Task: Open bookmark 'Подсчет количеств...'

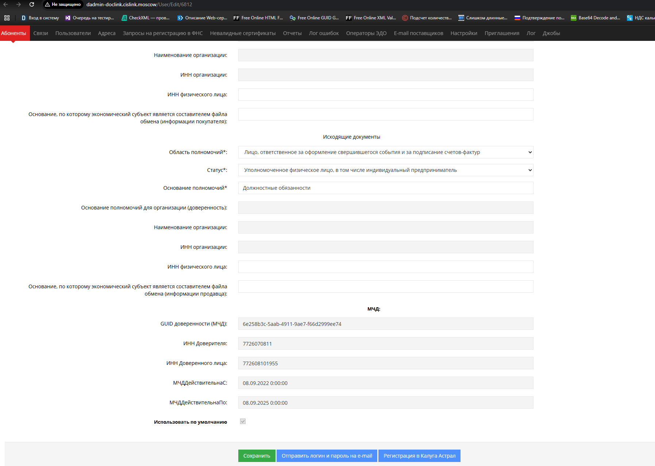Action: (427, 18)
